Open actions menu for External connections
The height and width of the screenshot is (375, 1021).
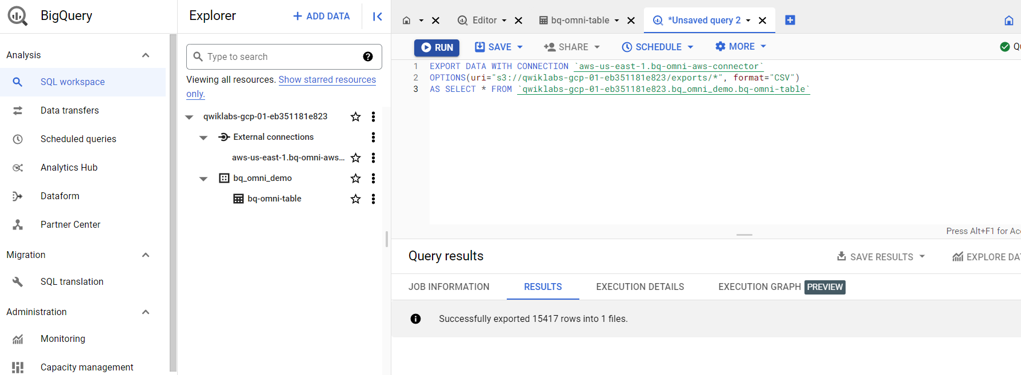tap(373, 138)
